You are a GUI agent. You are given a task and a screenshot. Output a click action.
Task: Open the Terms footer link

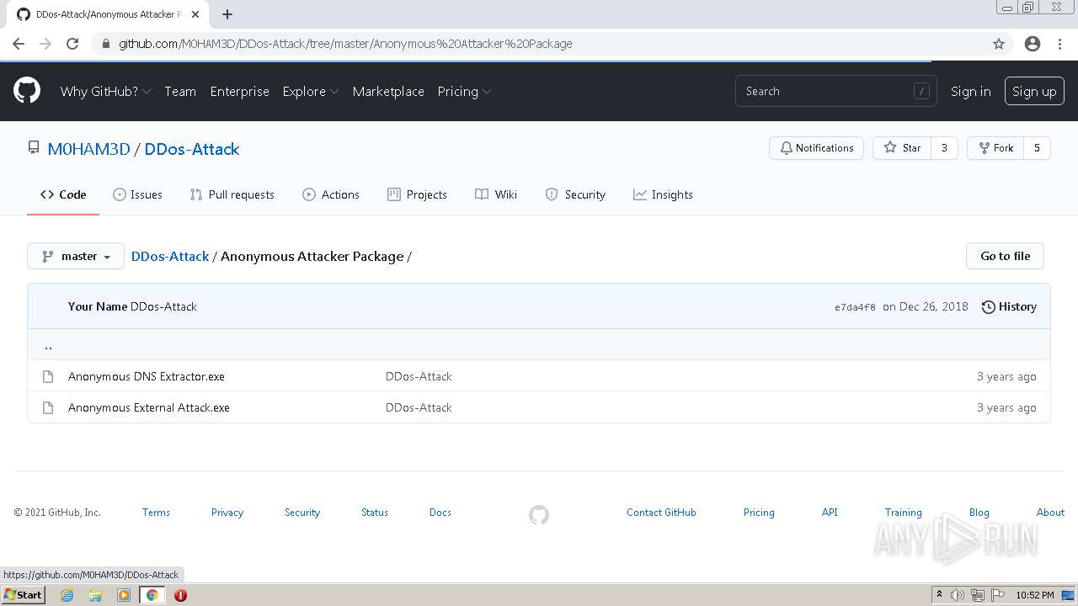[x=156, y=512]
